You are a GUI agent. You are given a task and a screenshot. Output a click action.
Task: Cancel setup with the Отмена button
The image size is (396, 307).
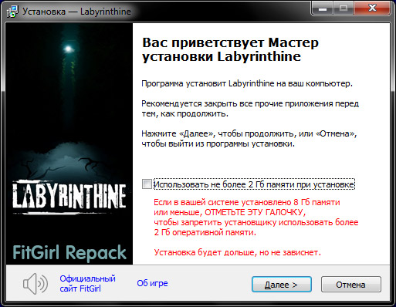pos(350,285)
